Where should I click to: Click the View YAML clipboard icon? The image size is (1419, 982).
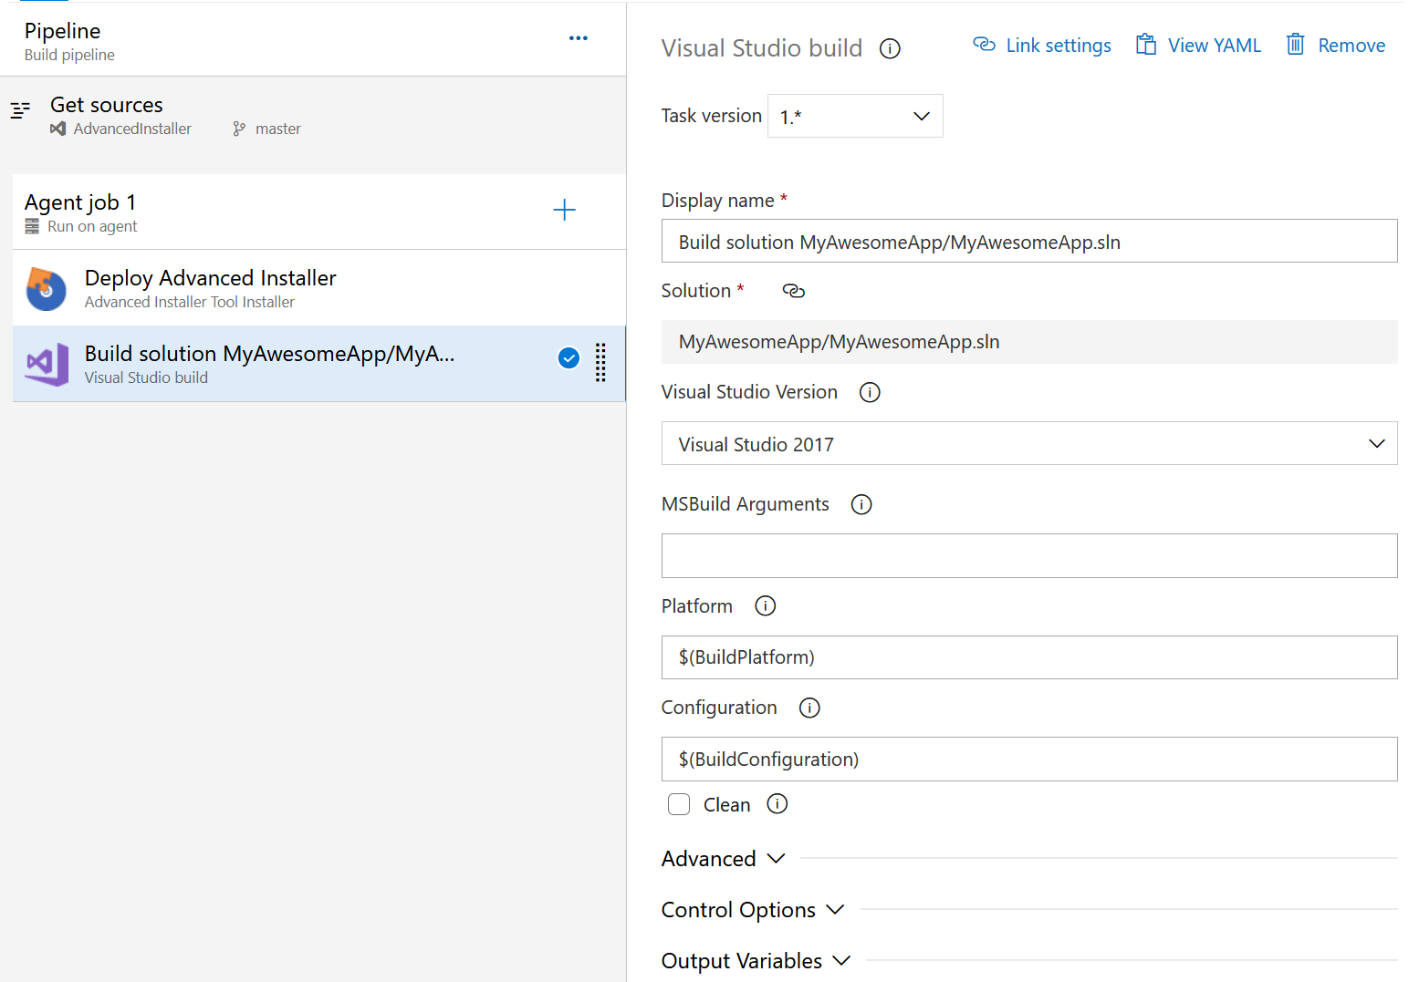[x=1146, y=45]
